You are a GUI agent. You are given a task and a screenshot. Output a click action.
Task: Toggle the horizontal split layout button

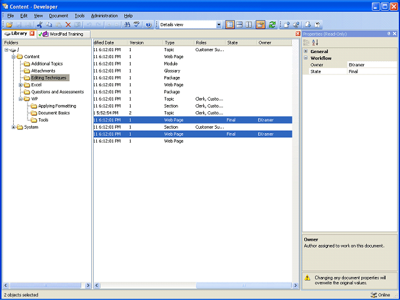pos(239,25)
